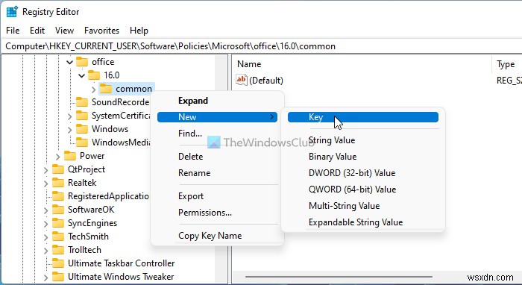Create a new Multi-String Value
The width and height of the screenshot is (522, 285).
click(x=345, y=206)
